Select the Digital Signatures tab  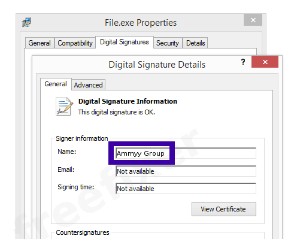point(125,42)
